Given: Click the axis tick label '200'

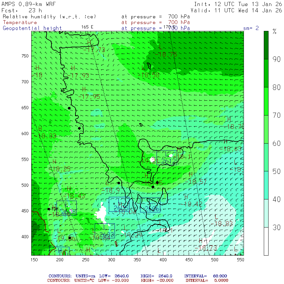Looking at the screenshot, I should pyautogui.click(x=60, y=260).
